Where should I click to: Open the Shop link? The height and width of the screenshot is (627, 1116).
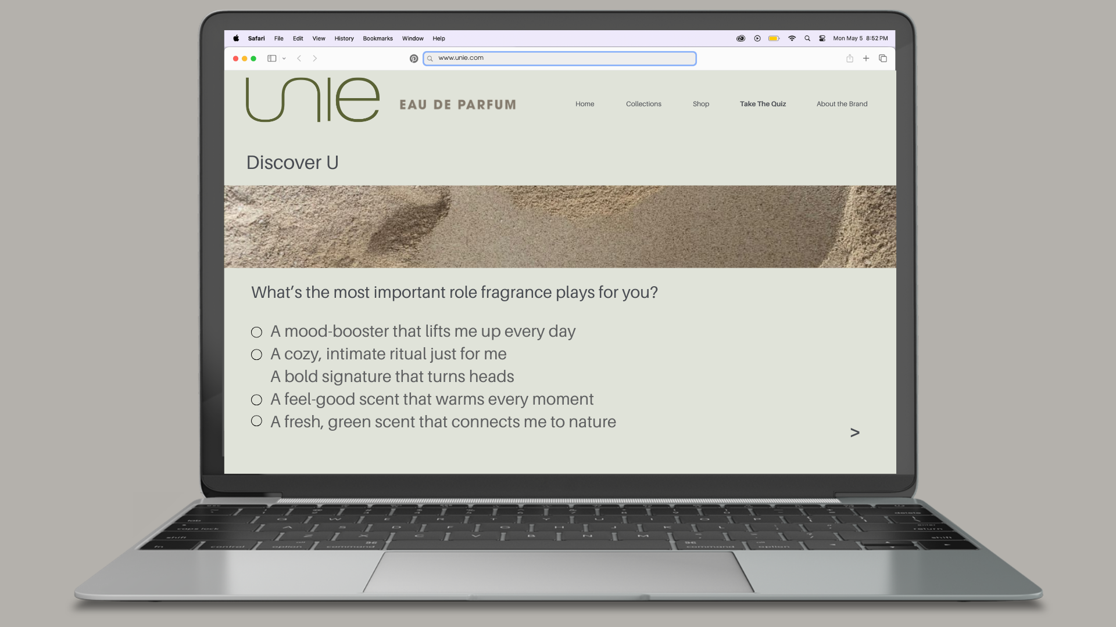click(x=701, y=104)
